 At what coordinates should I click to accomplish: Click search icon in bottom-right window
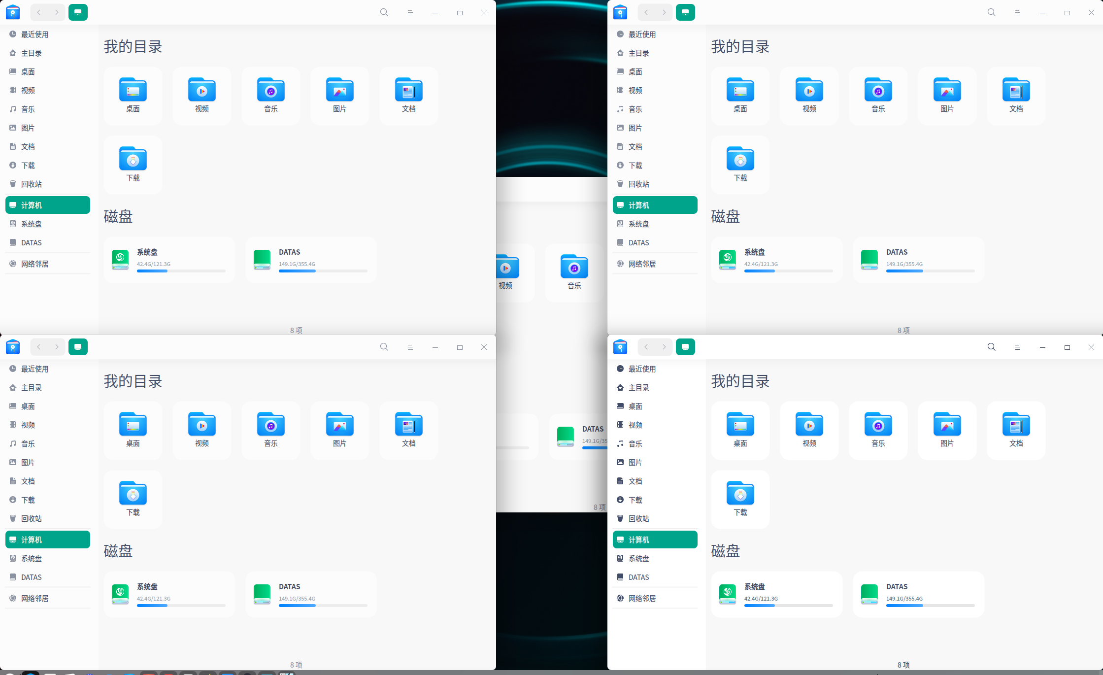pyautogui.click(x=992, y=347)
